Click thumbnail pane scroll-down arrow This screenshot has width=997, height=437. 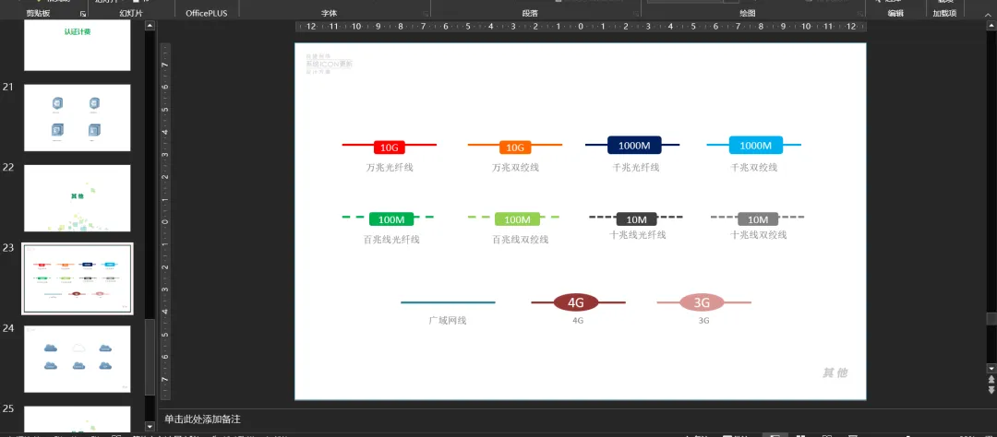pos(150,426)
